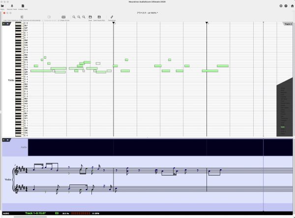295x218 pixels.
Task: Click the Save MusicXML icon
Action: [98, 17]
